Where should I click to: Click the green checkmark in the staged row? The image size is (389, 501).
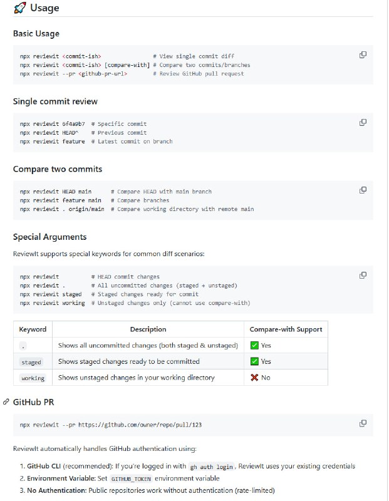[254, 361]
